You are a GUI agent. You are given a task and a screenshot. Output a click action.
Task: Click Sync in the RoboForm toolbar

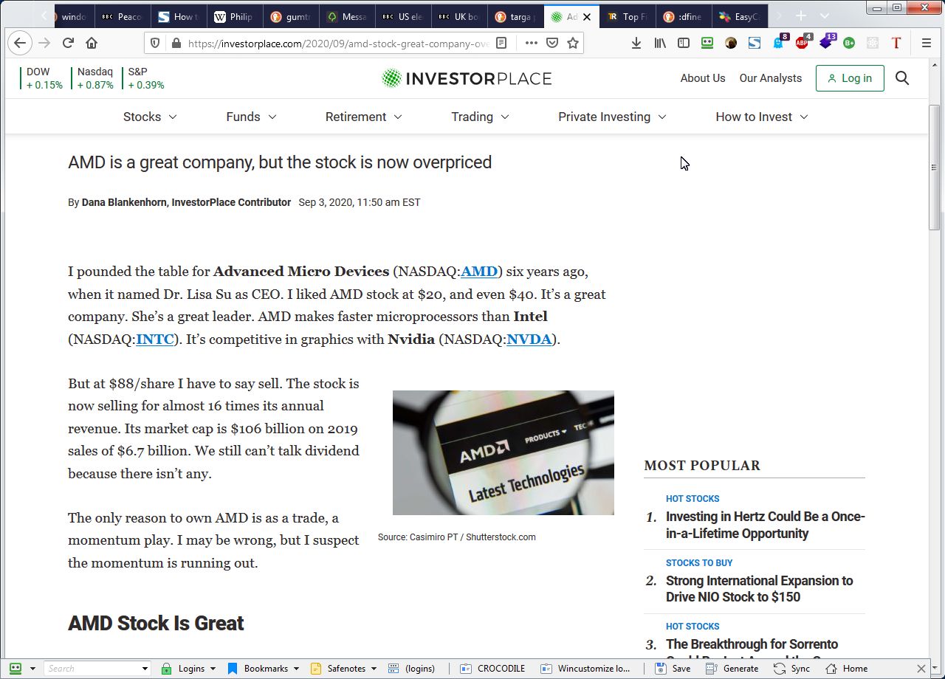(x=792, y=669)
